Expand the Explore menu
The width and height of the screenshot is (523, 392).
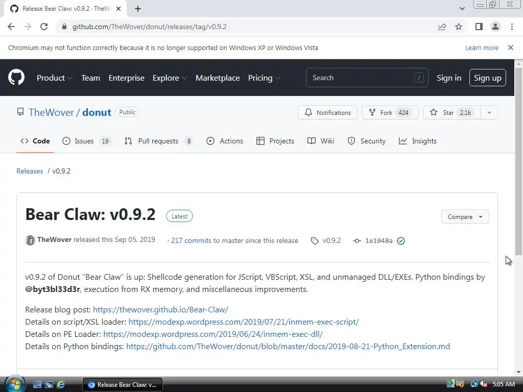click(170, 78)
